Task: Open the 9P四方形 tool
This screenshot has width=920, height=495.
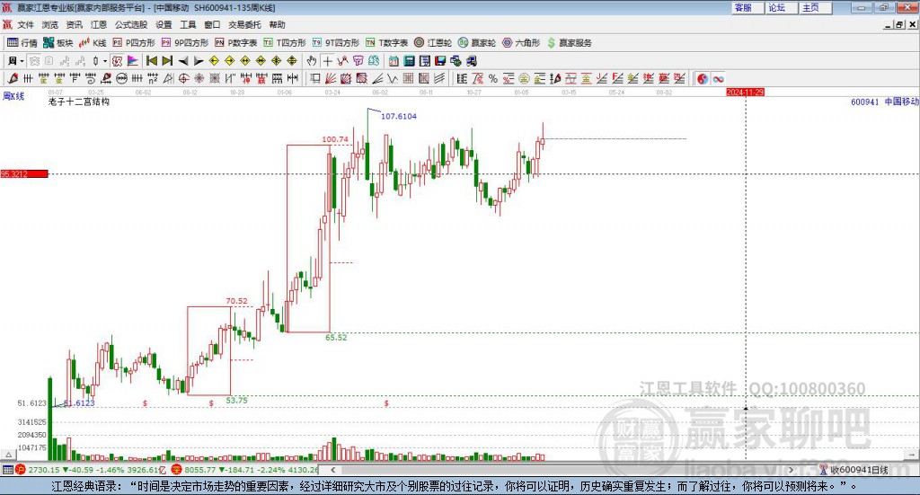Action: [185, 43]
